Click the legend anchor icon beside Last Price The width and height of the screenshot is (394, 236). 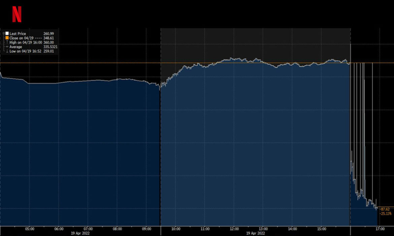click(x=4, y=33)
